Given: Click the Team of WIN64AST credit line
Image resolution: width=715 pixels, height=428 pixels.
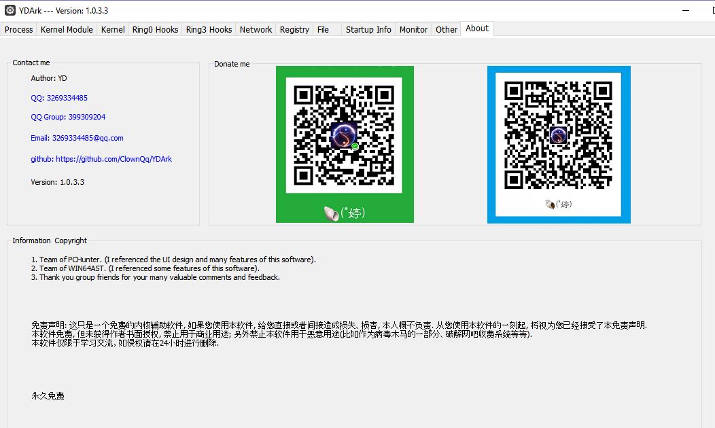Looking at the screenshot, I should (x=145, y=268).
